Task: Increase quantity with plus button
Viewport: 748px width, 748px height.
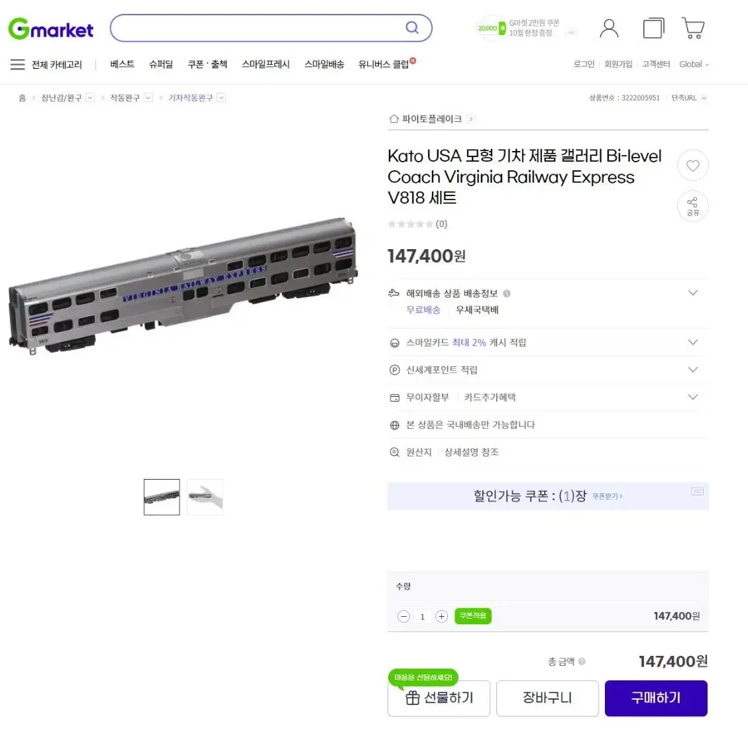Action: [x=442, y=616]
